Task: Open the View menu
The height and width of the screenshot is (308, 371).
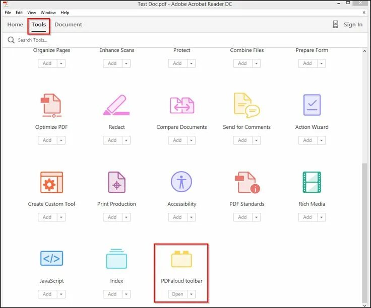Action: coord(31,13)
